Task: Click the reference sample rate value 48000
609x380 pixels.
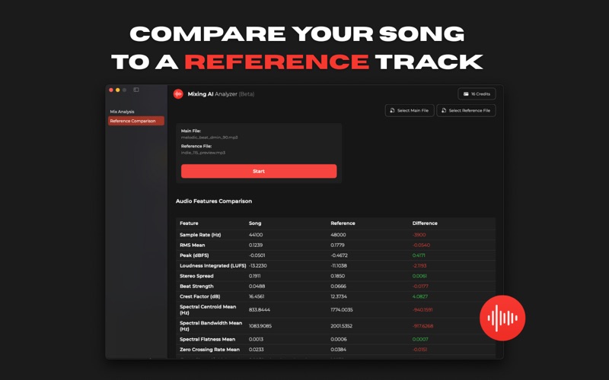Action: [338, 235]
